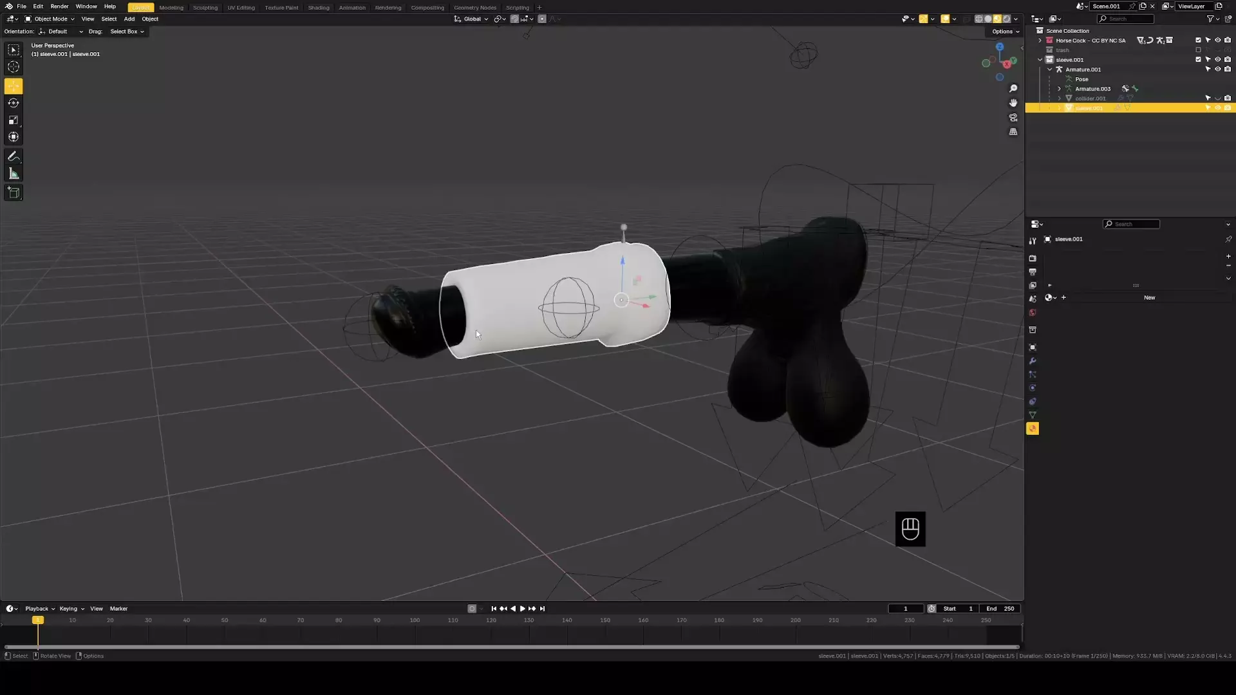Select the Add Cube tool
The height and width of the screenshot is (695, 1236).
point(14,192)
